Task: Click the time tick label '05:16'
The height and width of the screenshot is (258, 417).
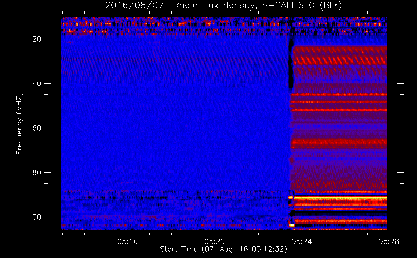Action: tap(128, 242)
